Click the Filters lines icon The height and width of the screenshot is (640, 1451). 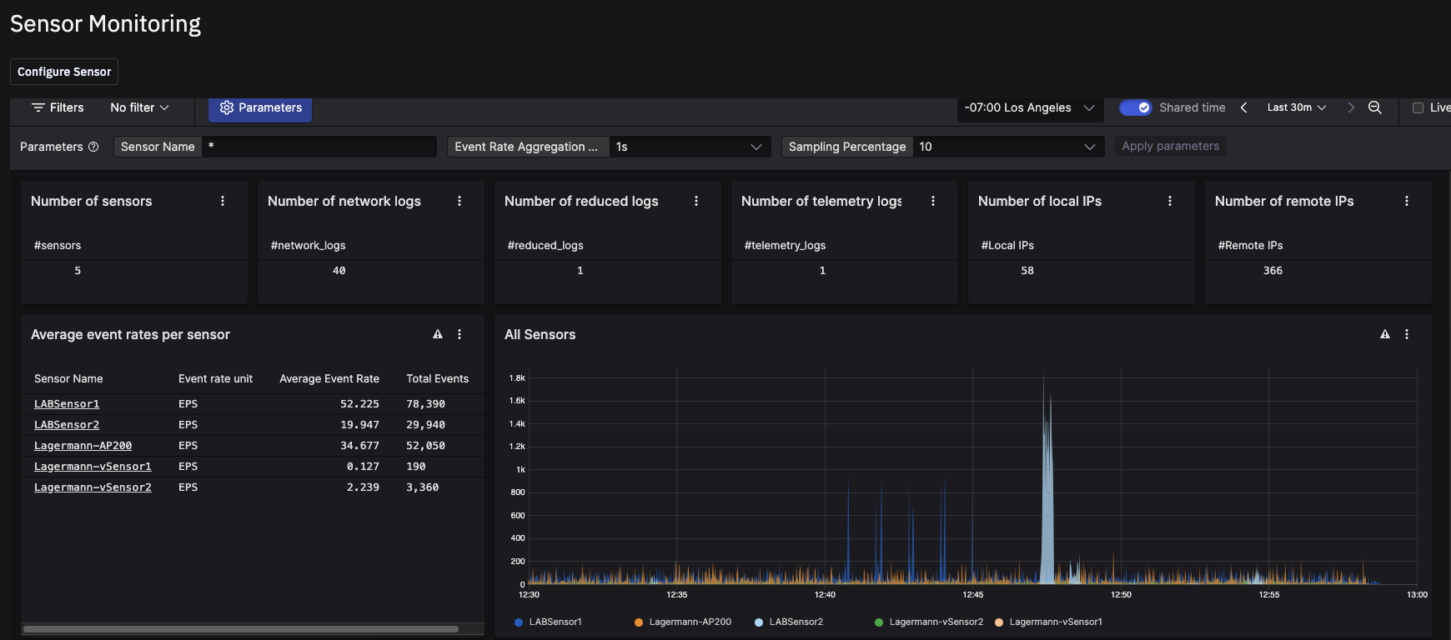[38, 107]
